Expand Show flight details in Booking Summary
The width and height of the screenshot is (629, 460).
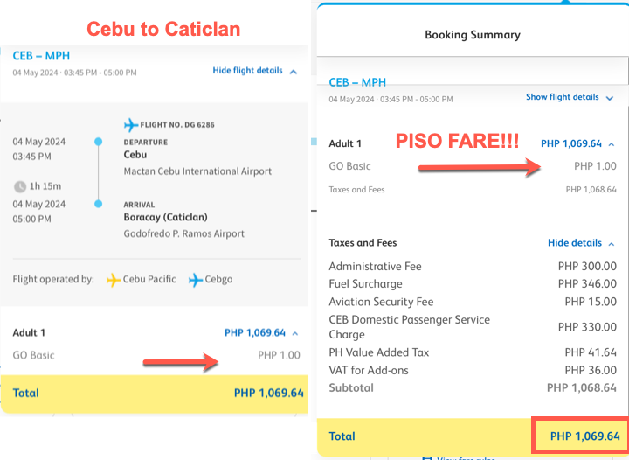click(570, 98)
